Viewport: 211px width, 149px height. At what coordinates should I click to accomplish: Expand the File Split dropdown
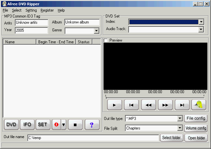tap(180, 128)
